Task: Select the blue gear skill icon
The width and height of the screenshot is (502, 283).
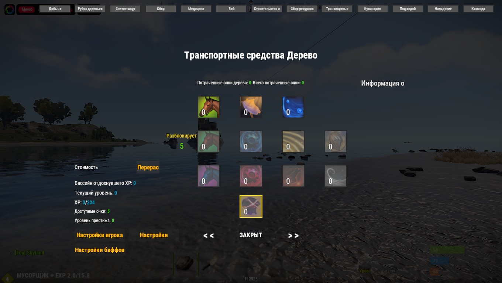Action: pyautogui.click(x=251, y=141)
